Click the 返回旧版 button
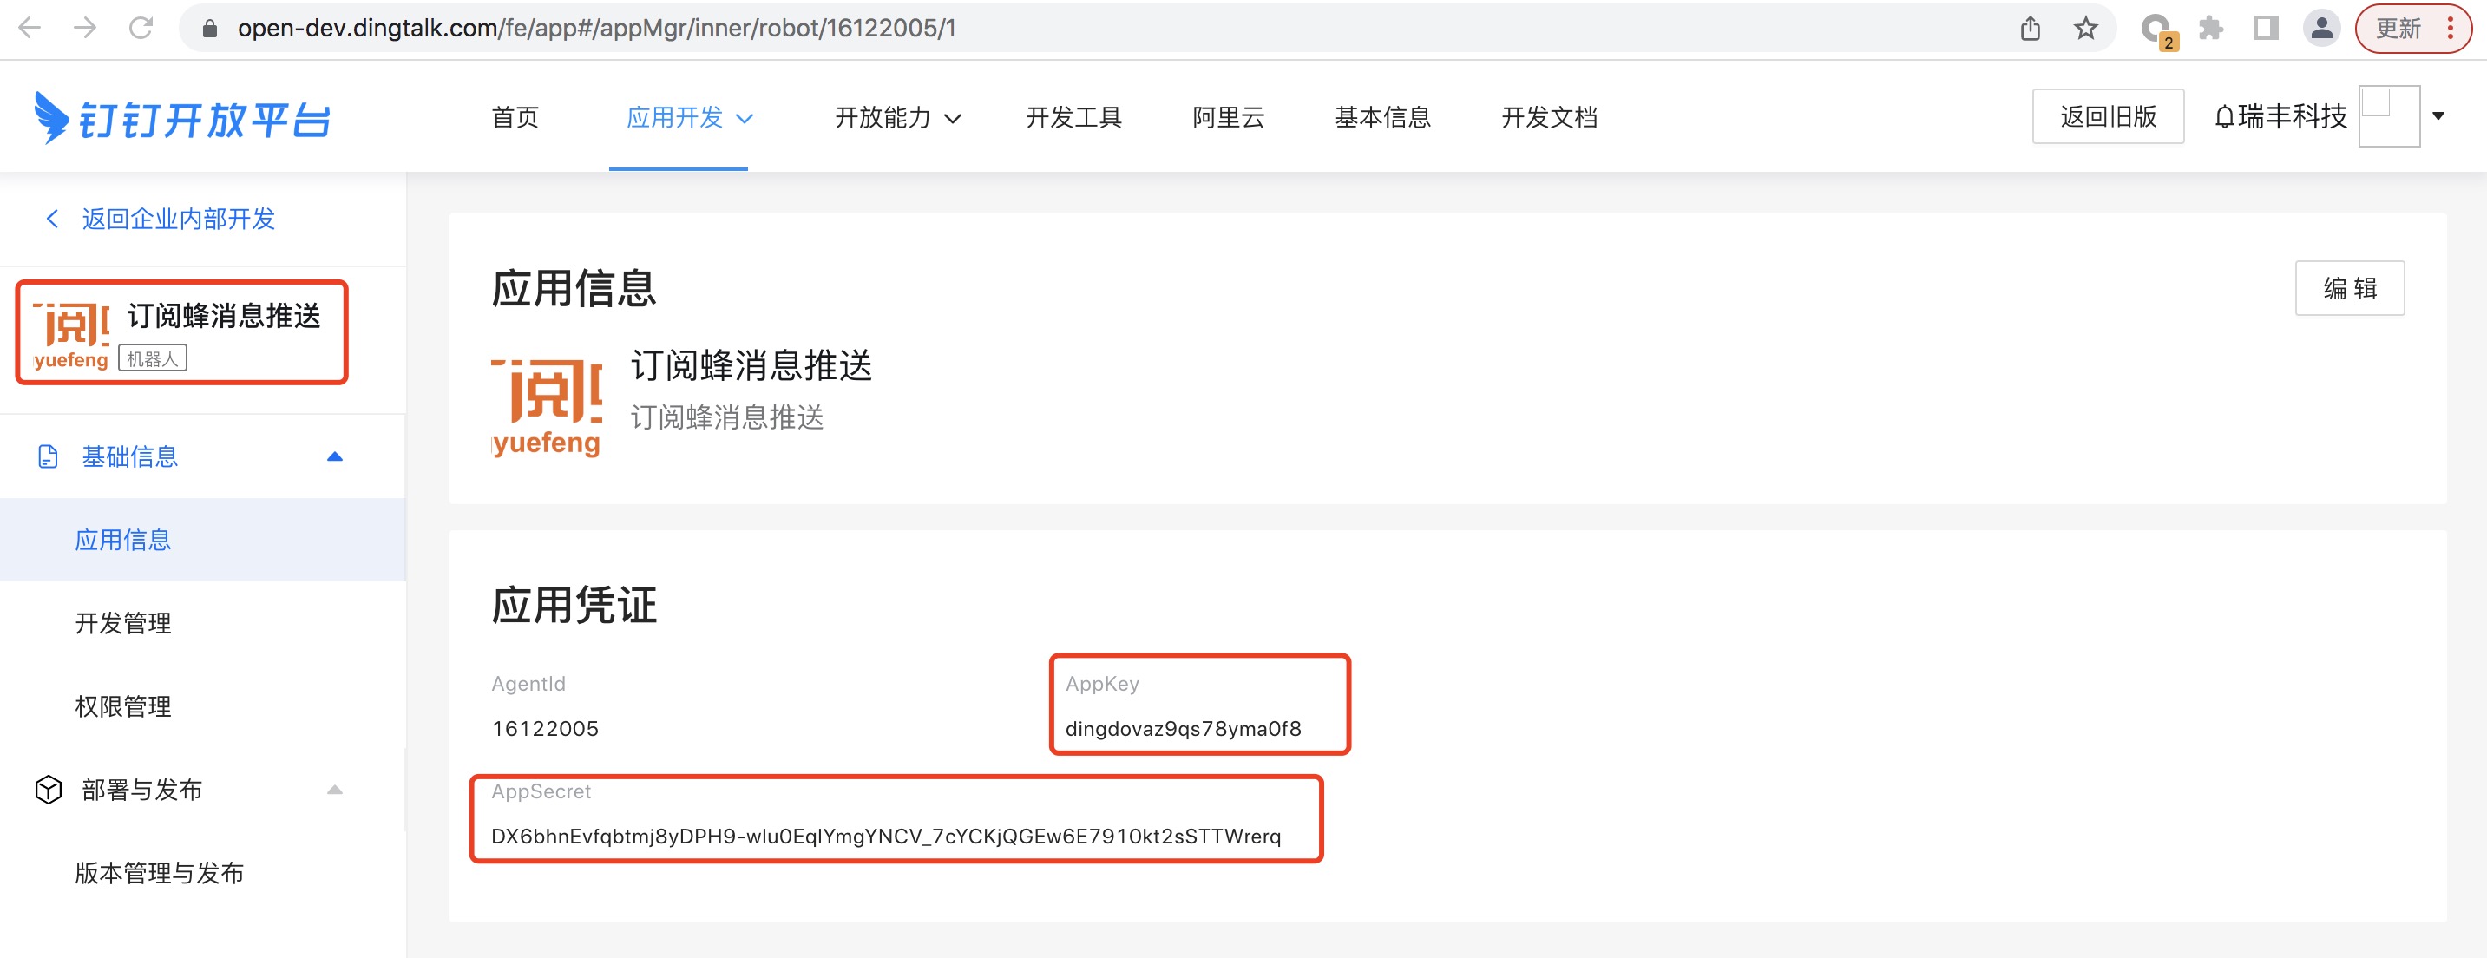 [x=2108, y=117]
